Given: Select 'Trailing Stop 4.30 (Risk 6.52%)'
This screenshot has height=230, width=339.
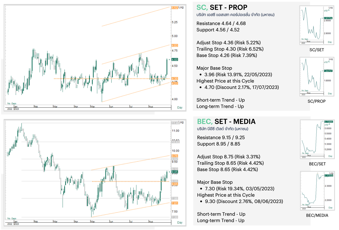Looking at the screenshot, I should 230,49.
